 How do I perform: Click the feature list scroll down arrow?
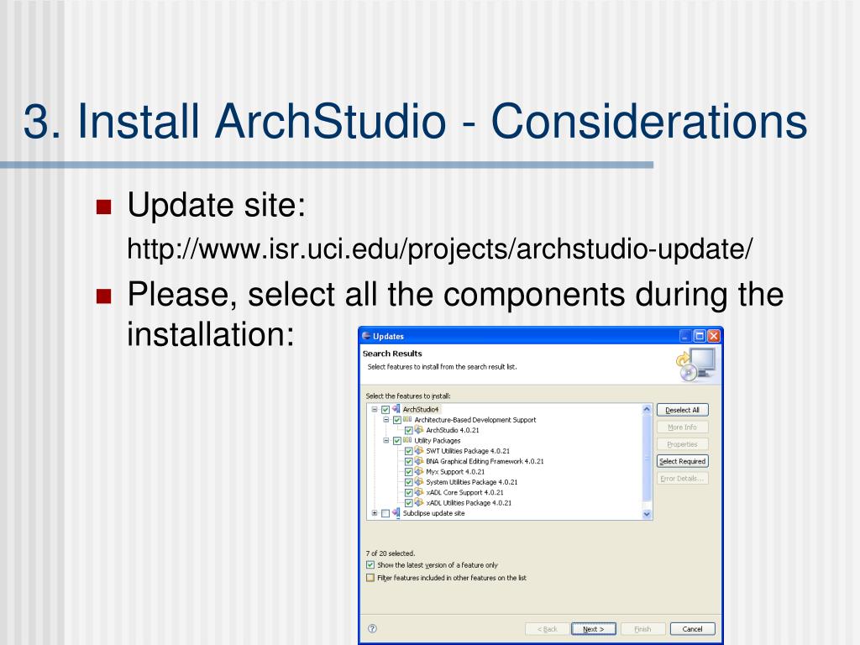coord(647,514)
